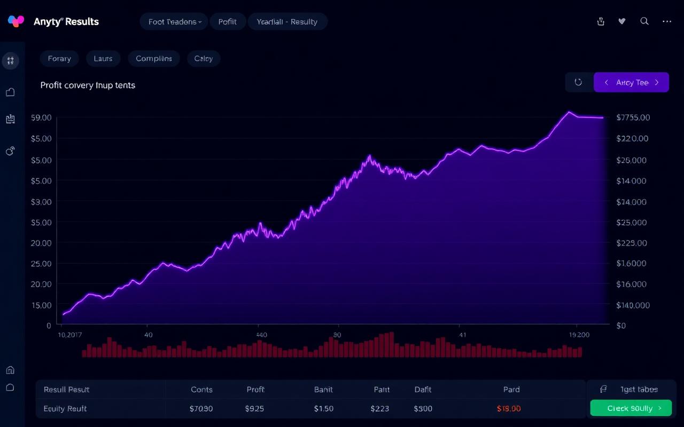Select the Equity Reuft table row
Viewport: 684px width, 427px height.
[310, 408]
